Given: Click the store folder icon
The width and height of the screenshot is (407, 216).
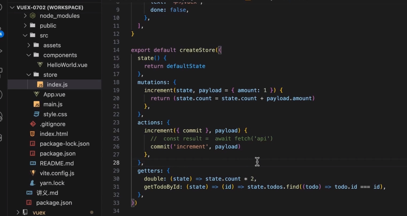Looking at the screenshot, I should pos(36,74).
